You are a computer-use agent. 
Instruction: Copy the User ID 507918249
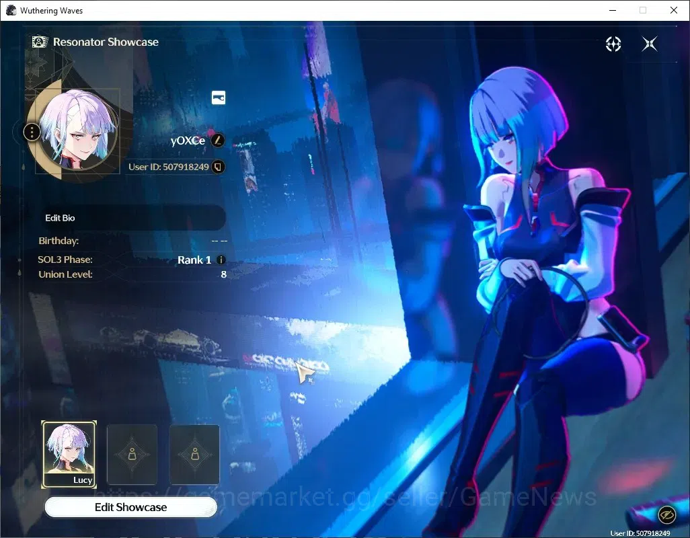(218, 167)
